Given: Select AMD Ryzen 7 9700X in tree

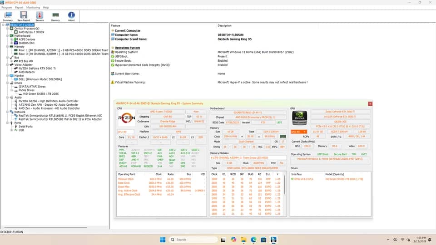Looking at the screenshot, I should [x=31, y=32].
